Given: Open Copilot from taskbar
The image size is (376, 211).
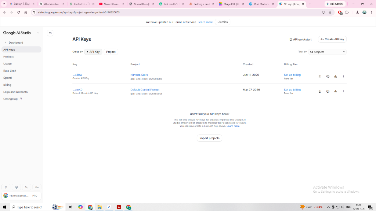Looking at the screenshot, I should point(80,207).
